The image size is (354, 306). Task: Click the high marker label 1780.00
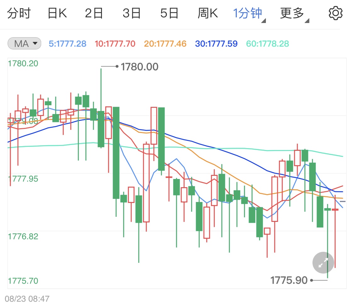pyautogui.click(x=139, y=67)
